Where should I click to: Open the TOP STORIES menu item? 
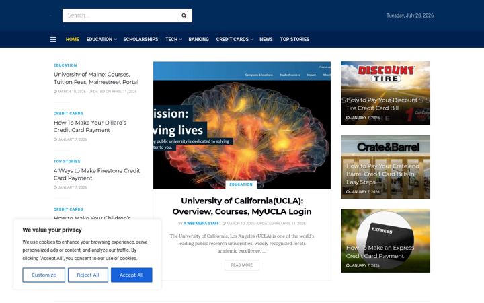295,39
